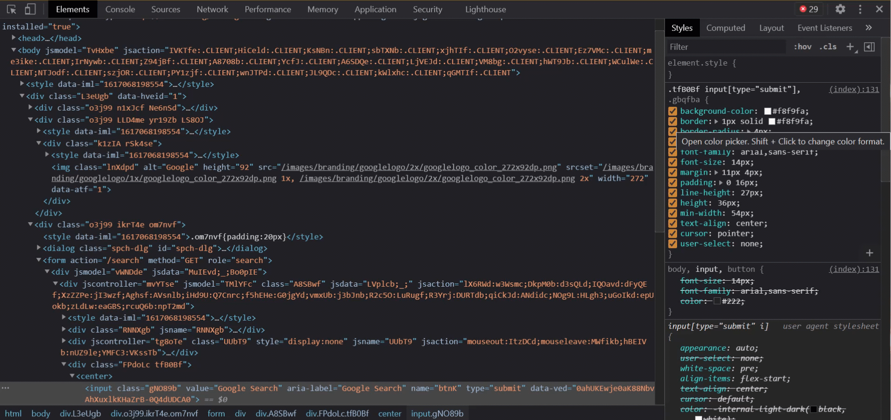Image resolution: width=891 pixels, height=420 pixels.
Task: Click the 29 errors badge
Action: tap(809, 9)
